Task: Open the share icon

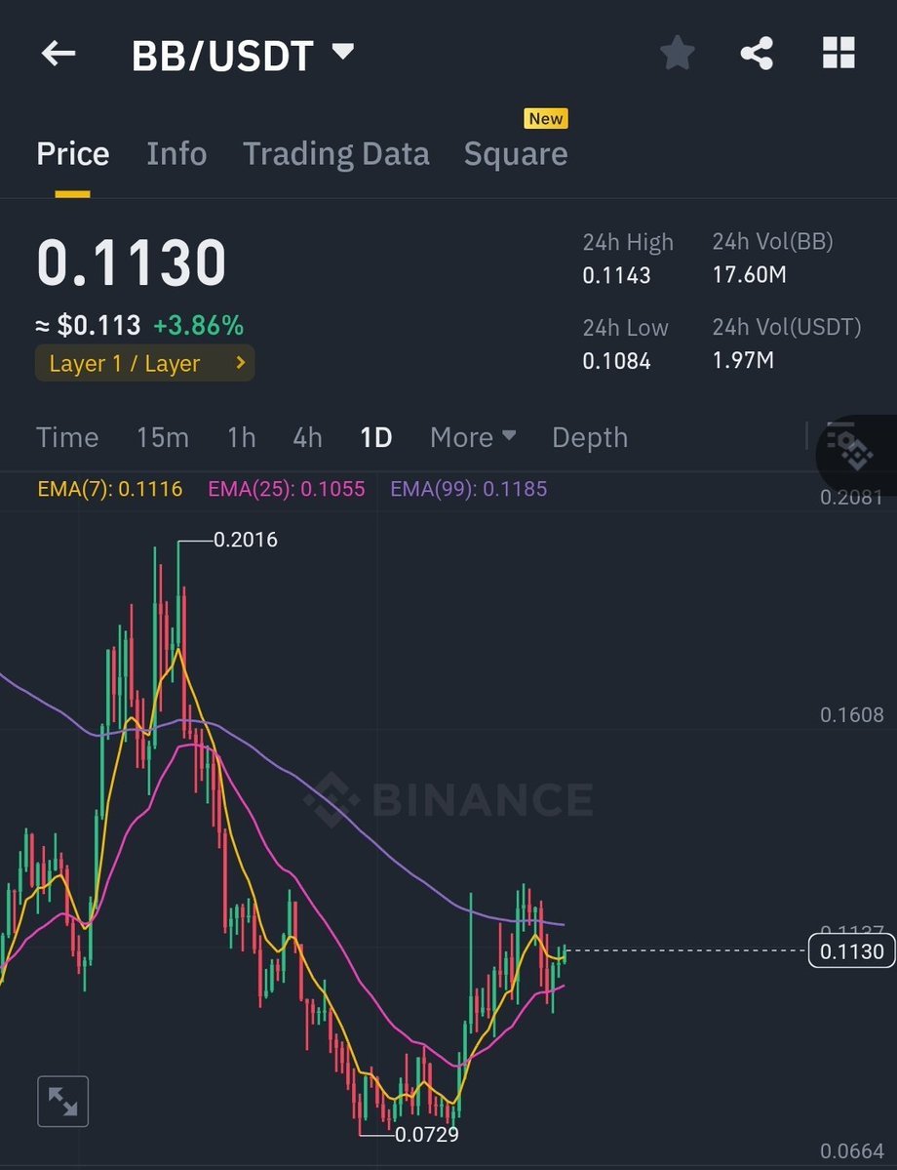Action: coord(756,54)
